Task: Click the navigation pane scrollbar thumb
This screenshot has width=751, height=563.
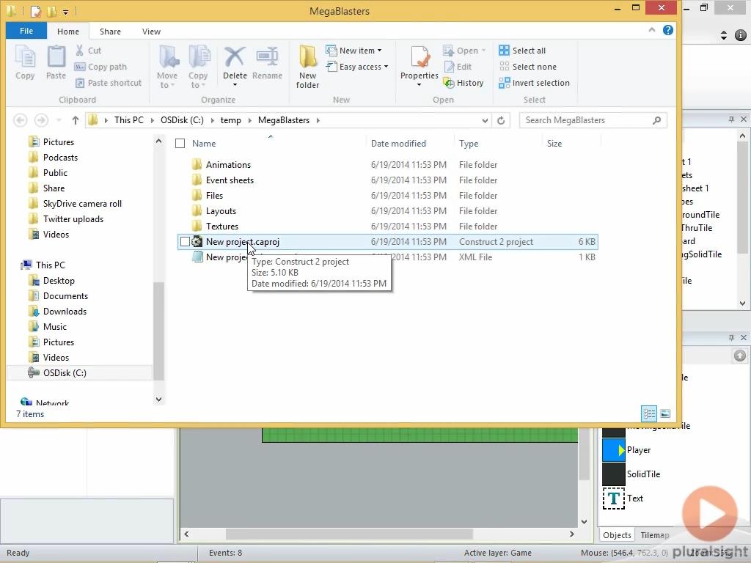Action: click(158, 331)
